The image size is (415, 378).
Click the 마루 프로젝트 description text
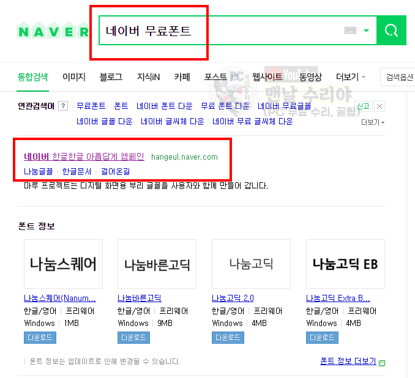click(x=146, y=186)
